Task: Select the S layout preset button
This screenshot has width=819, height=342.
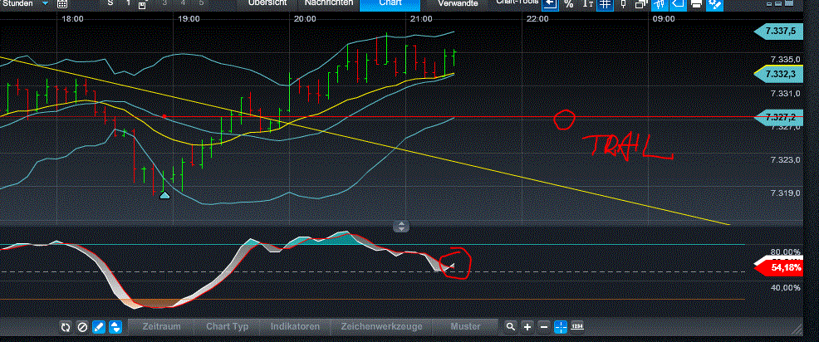Action: tap(110, 3)
